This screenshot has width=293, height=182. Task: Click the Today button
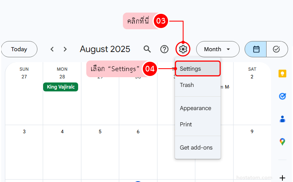pyautogui.click(x=19, y=49)
